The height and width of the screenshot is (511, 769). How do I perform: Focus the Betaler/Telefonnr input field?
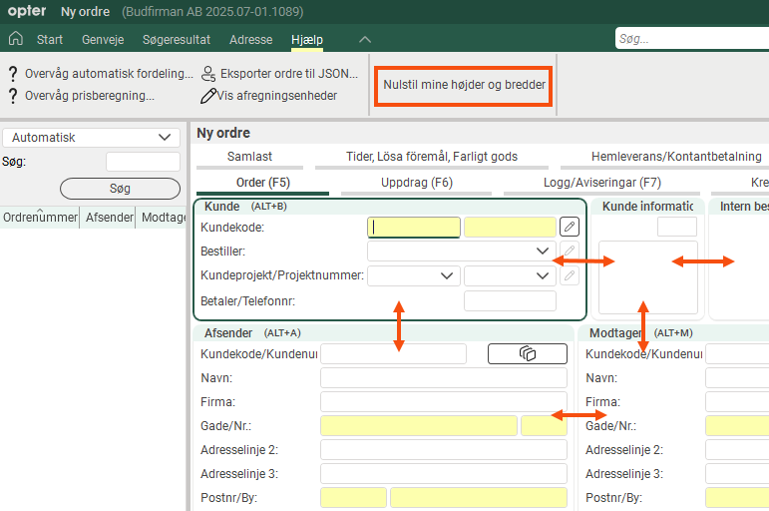[510, 300]
